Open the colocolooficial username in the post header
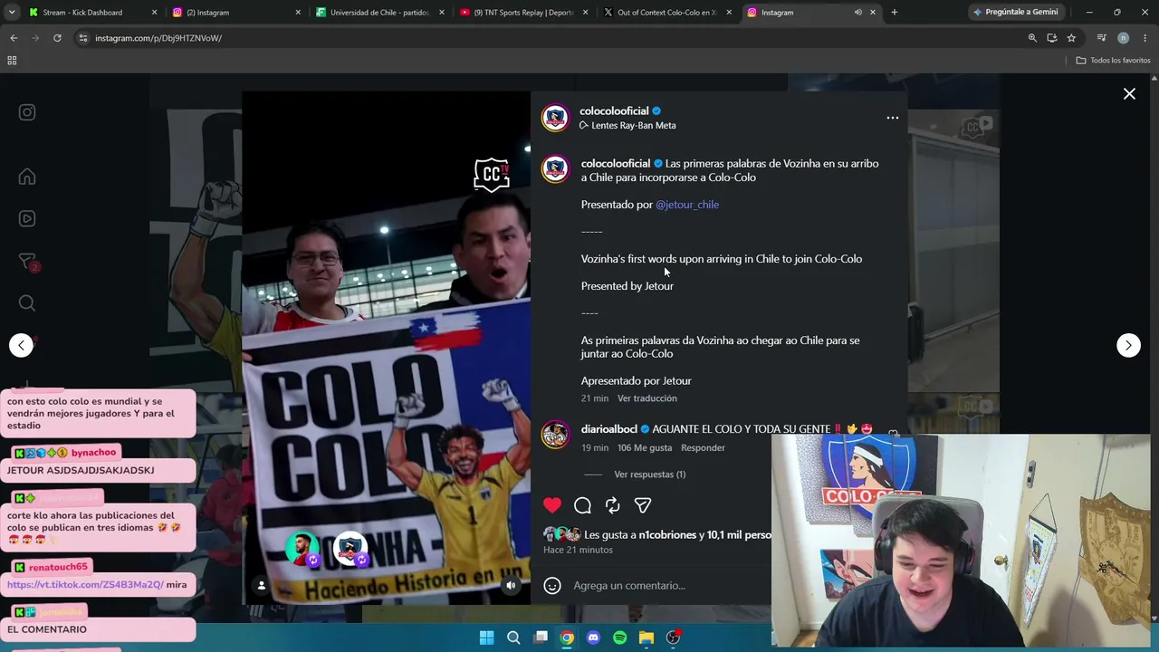This screenshot has width=1159, height=652. click(x=614, y=110)
